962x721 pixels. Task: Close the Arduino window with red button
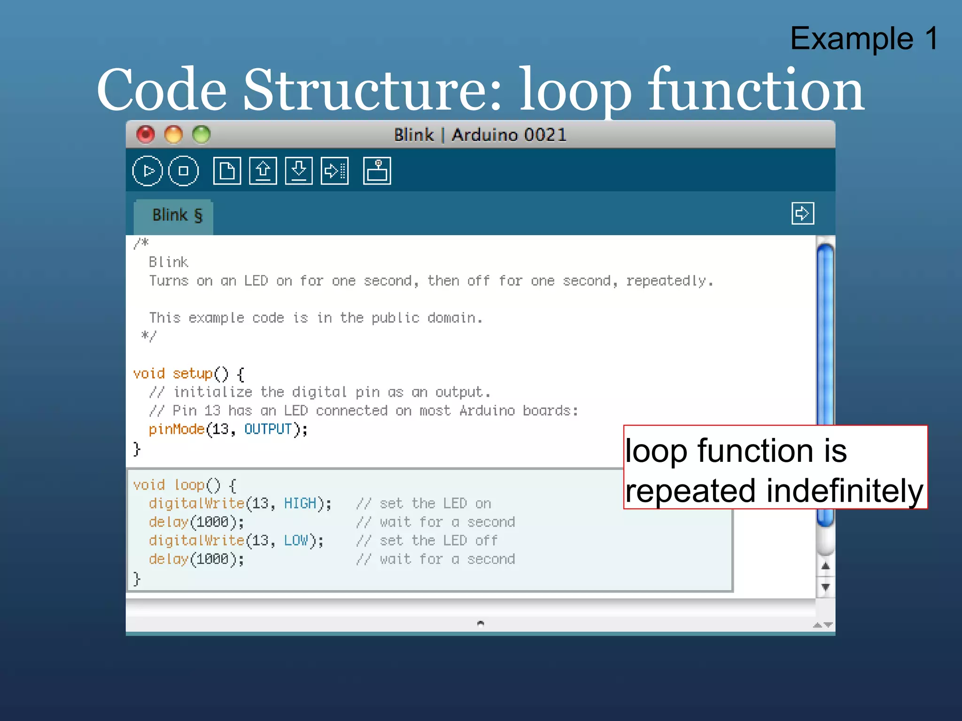(x=146, y=135)
